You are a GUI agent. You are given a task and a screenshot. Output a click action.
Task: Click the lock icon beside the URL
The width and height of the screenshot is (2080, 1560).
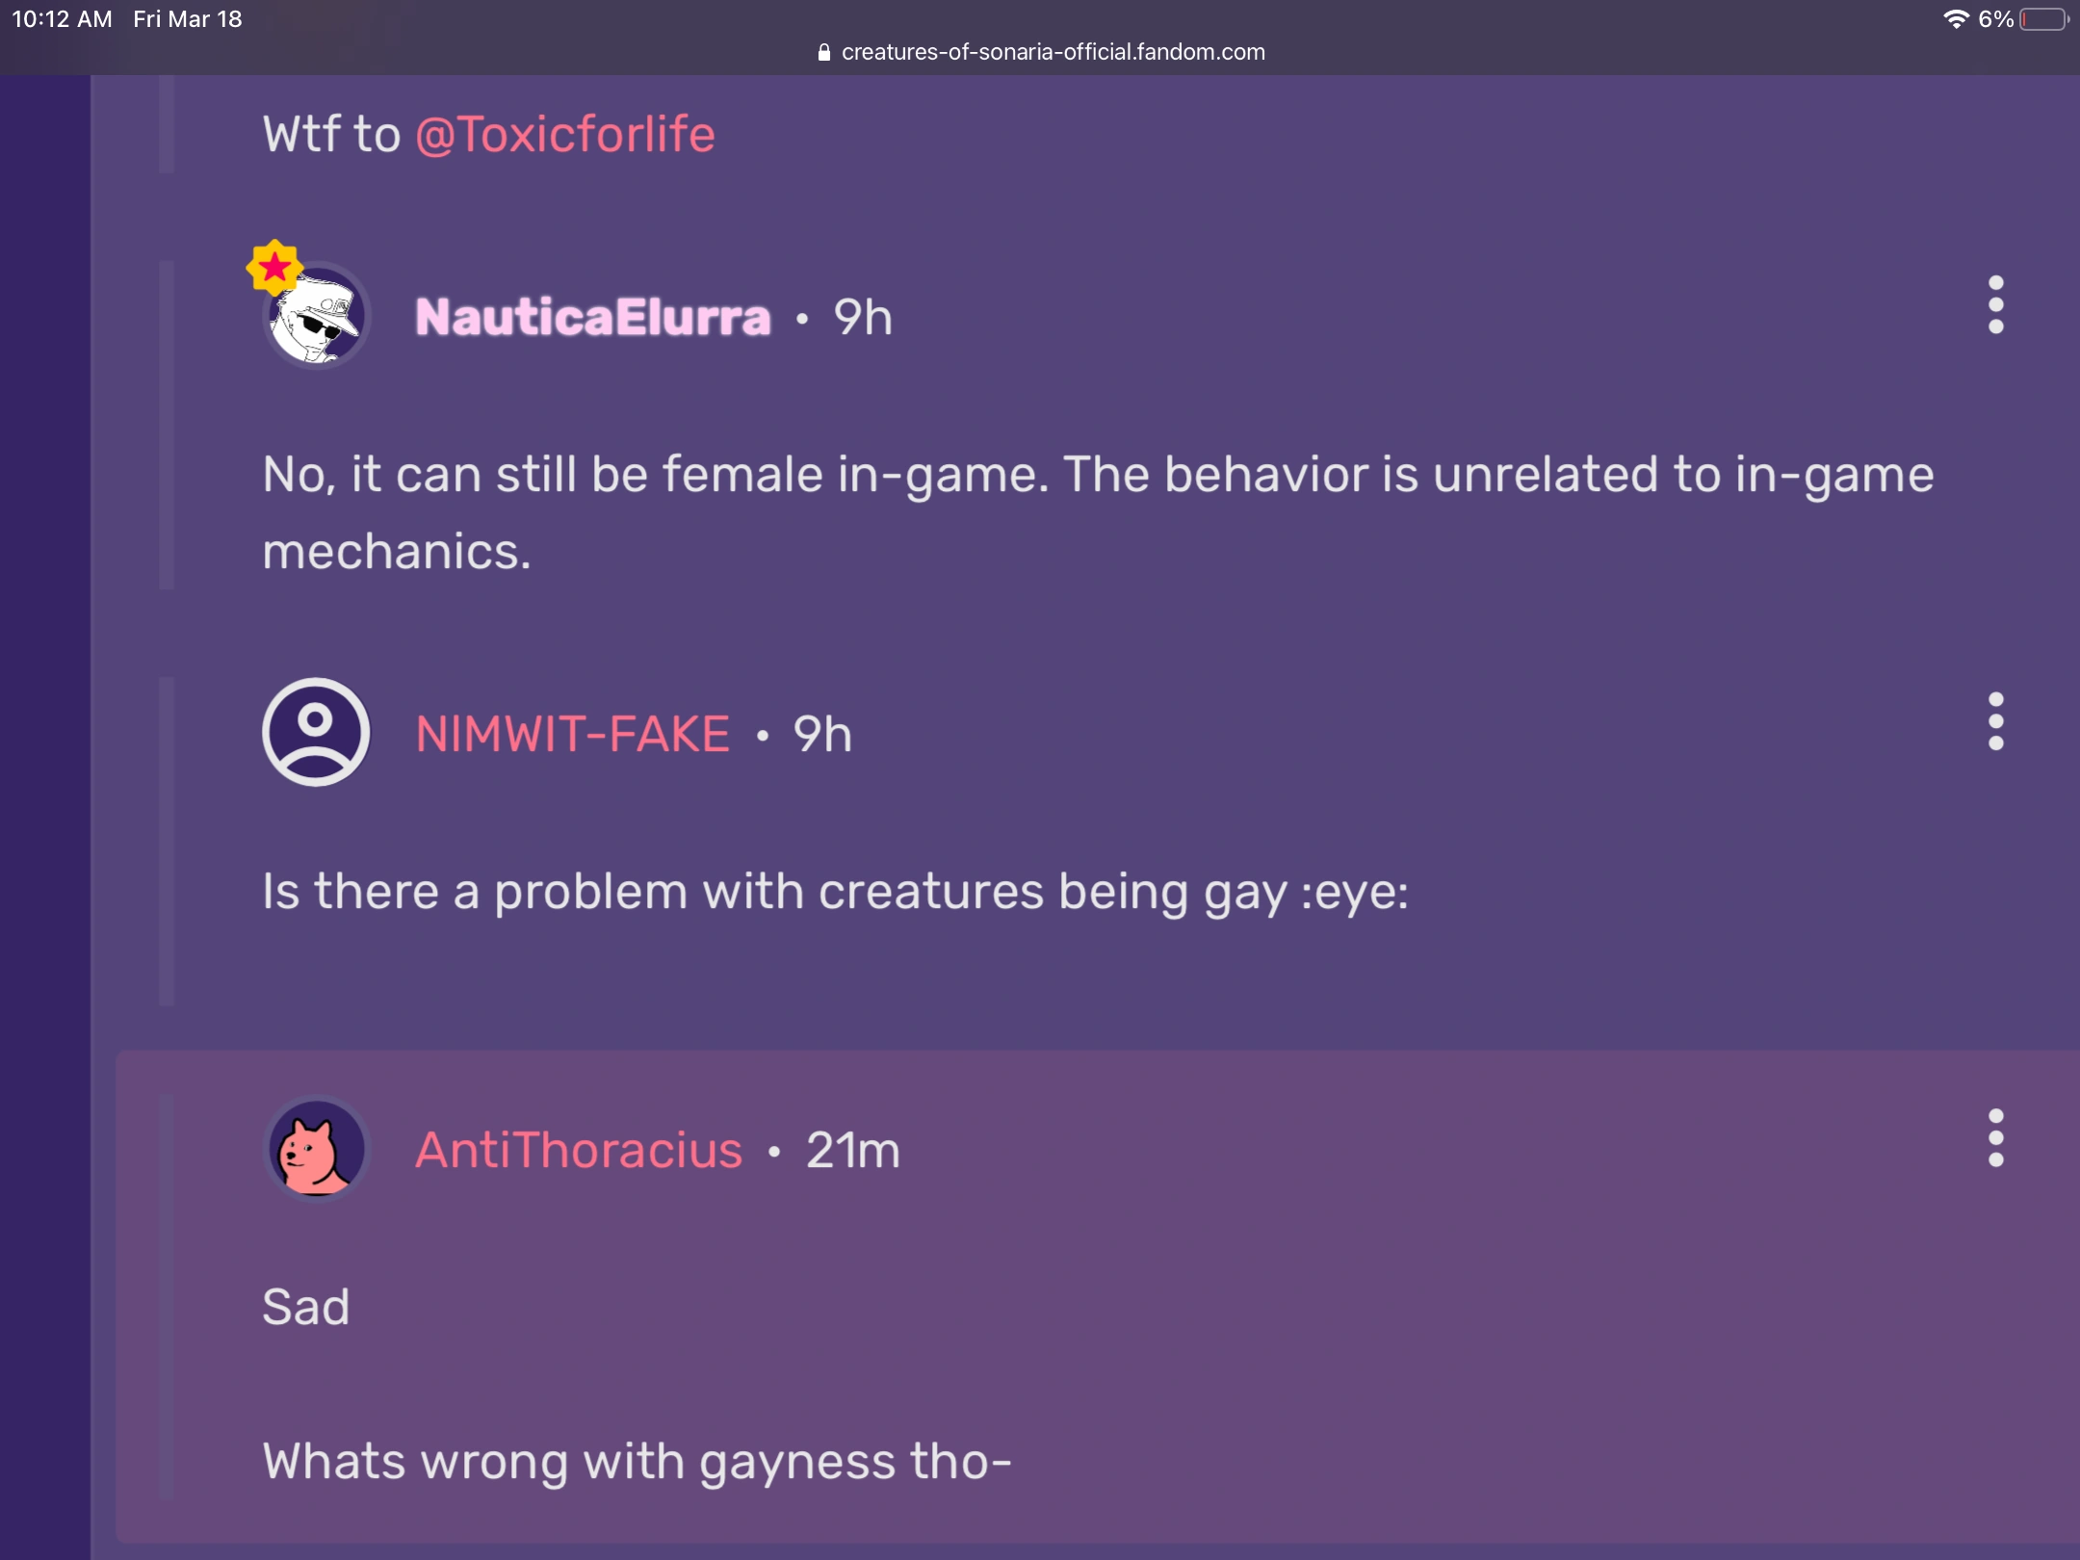(x=823, y=53)
